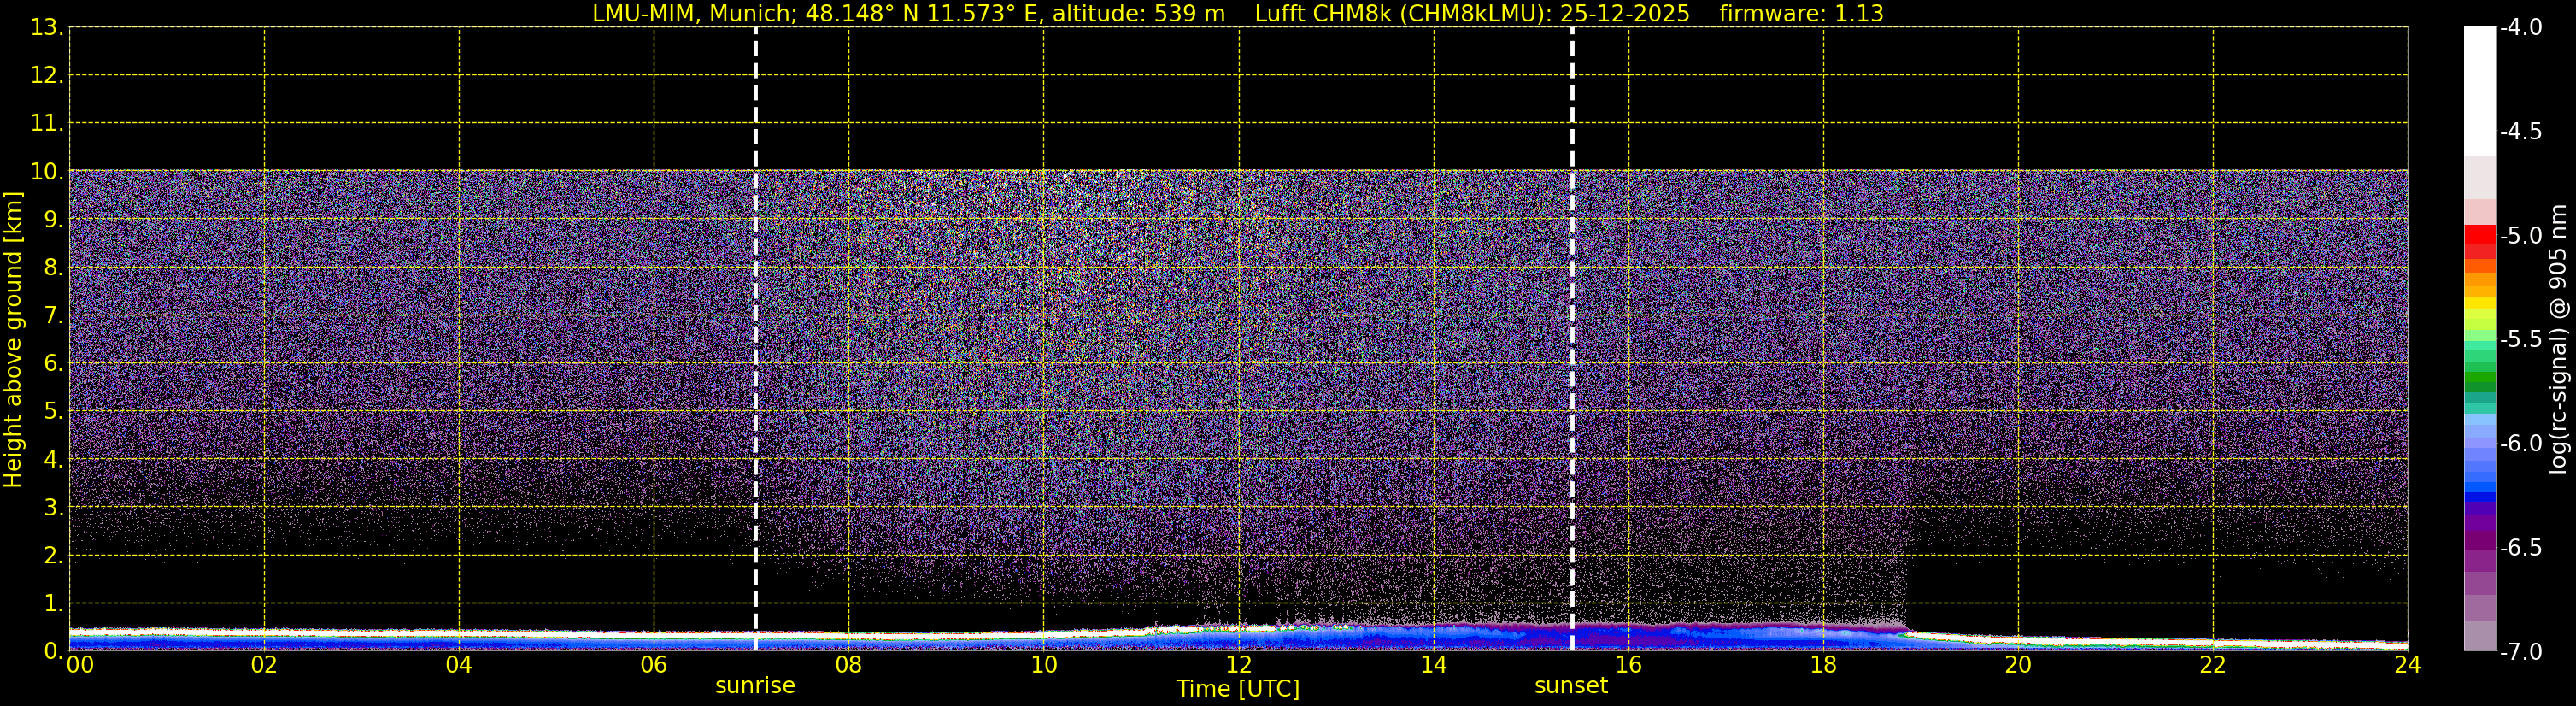
Task: Click the colorbar tick label -6.0
Action: (2520, 444)
